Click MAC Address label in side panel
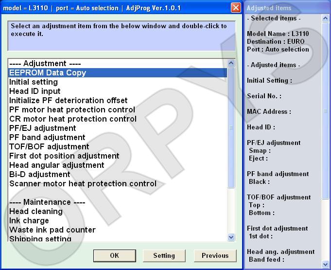This screenshot has height=270, width=331. click(269, 111)
